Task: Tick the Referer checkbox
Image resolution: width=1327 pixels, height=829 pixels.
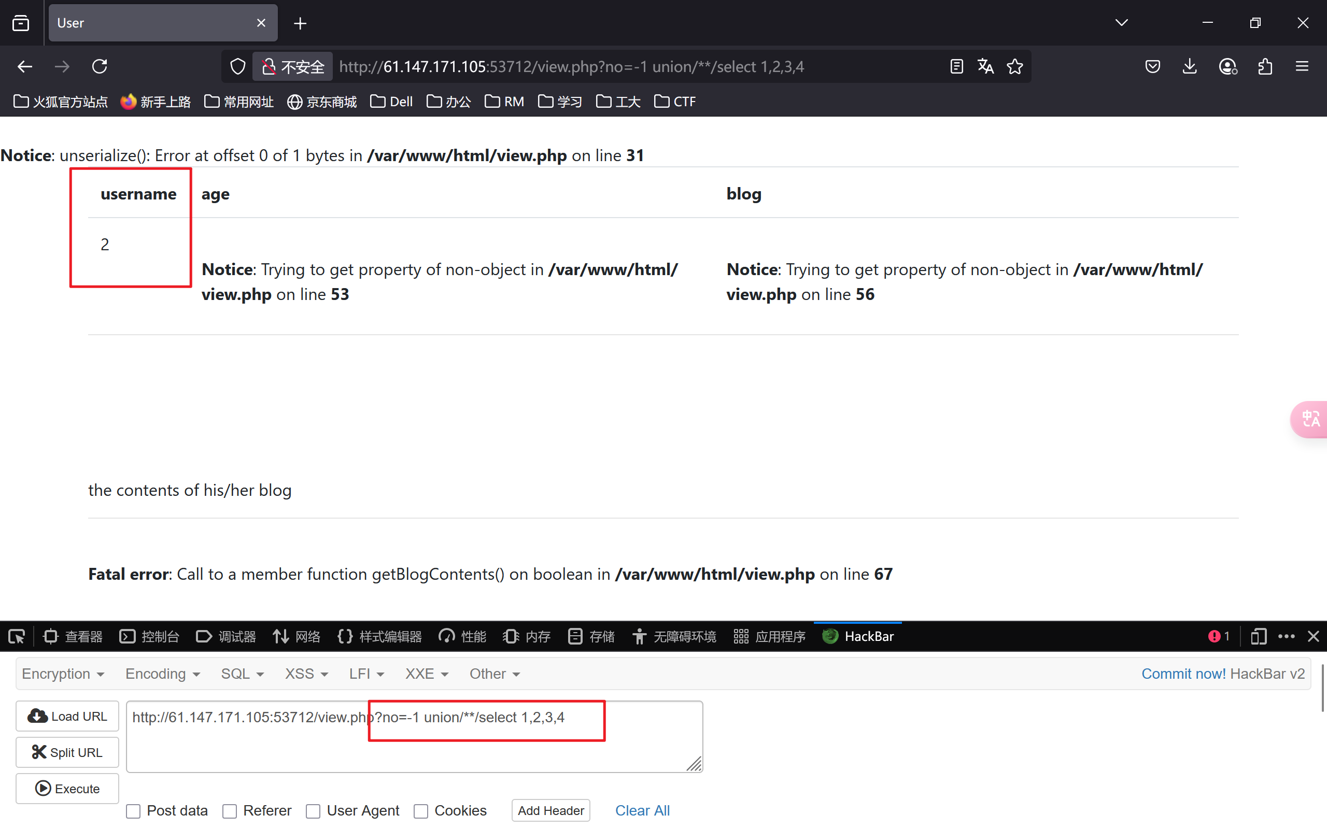Action: (230, 811)
